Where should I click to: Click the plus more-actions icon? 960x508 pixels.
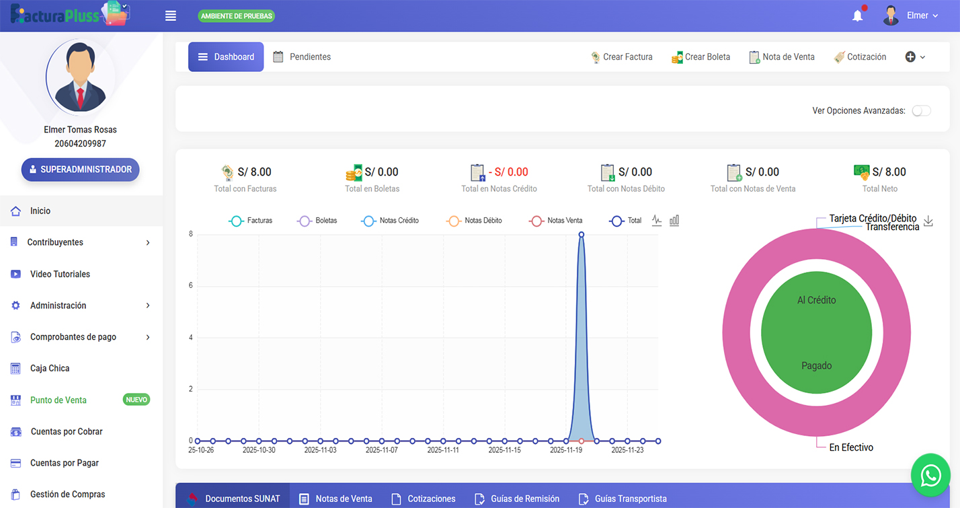910,57
